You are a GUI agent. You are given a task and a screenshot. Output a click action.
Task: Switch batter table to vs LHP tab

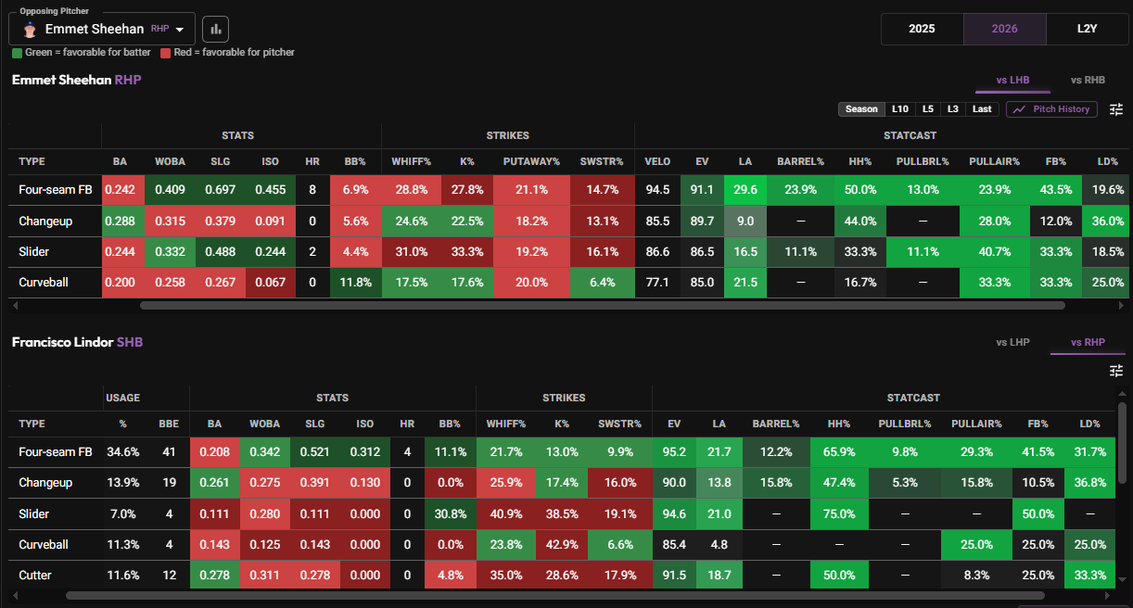1012,343
